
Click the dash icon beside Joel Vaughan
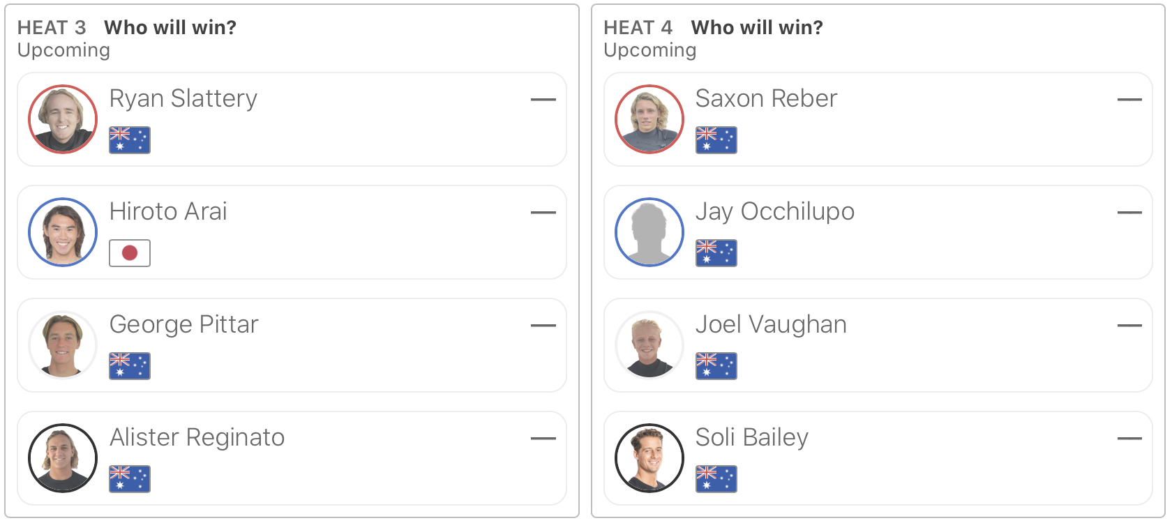click(x=1129, y=326)
